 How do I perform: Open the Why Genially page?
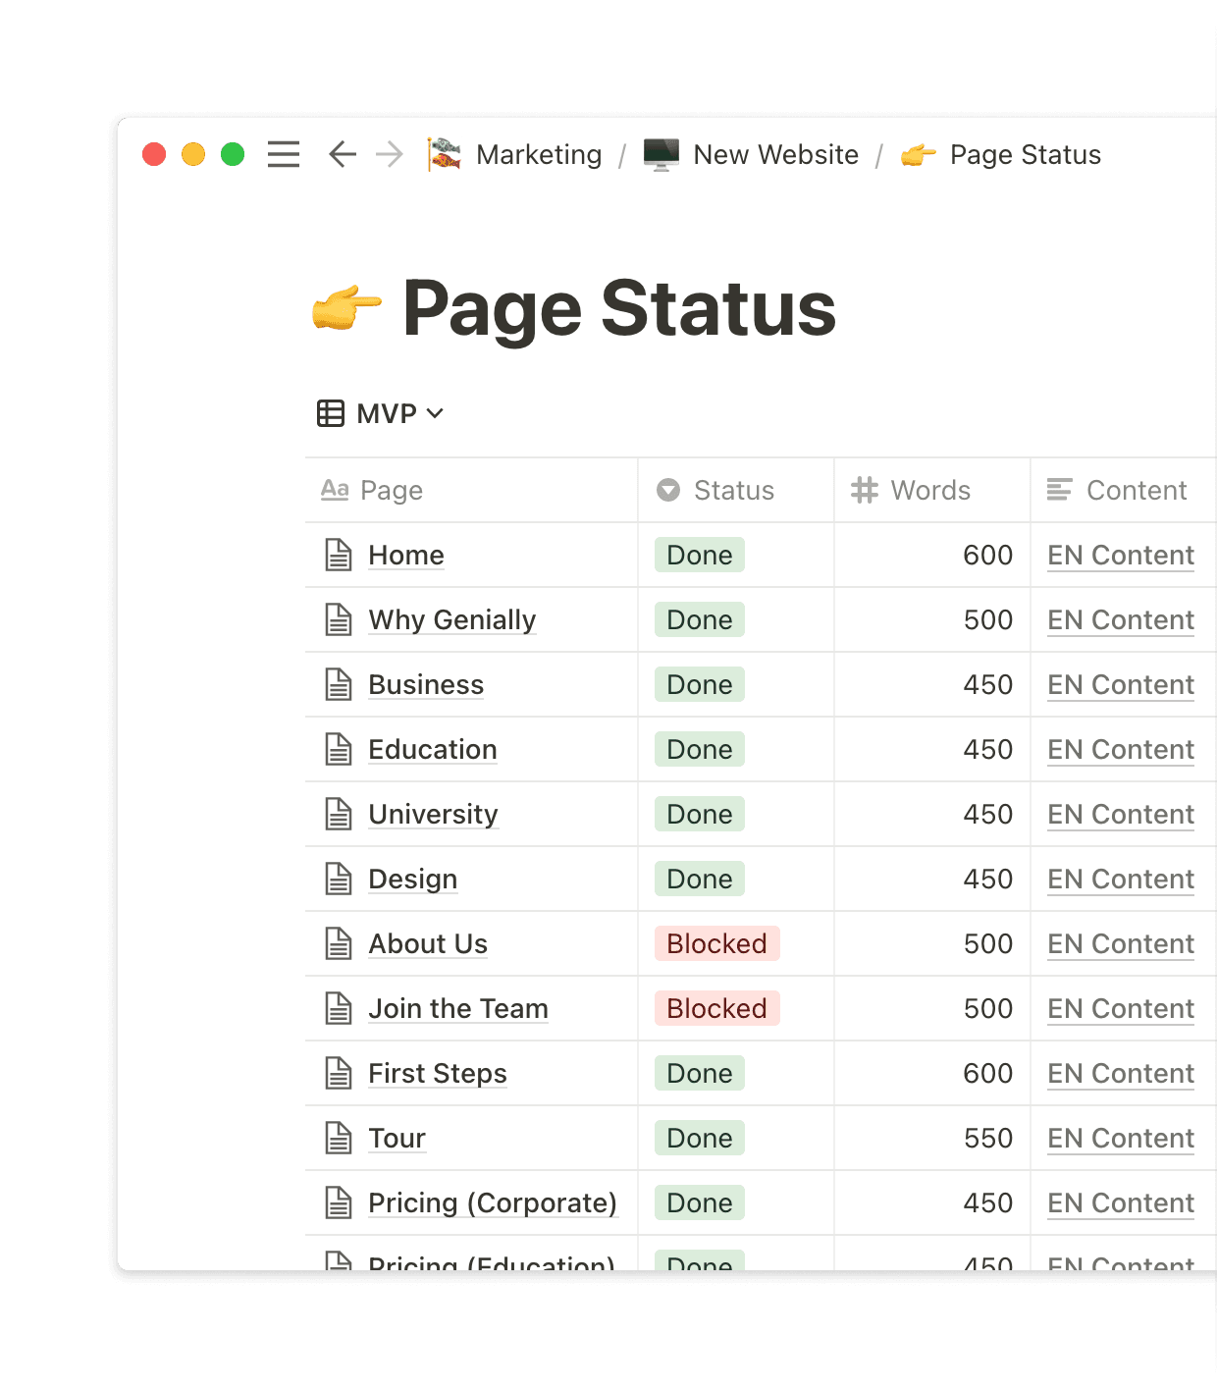pos(451,619)
